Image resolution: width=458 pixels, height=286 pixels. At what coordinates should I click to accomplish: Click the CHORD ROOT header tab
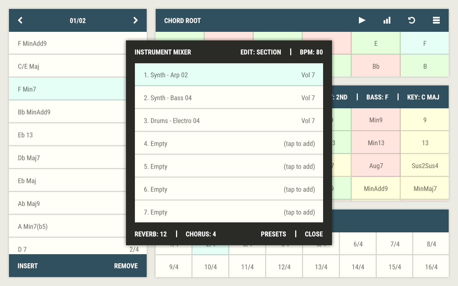coord(182,20)
